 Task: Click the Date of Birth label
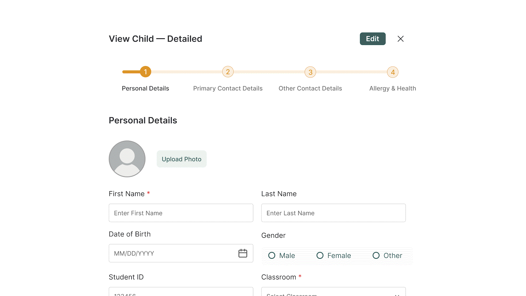130,234
